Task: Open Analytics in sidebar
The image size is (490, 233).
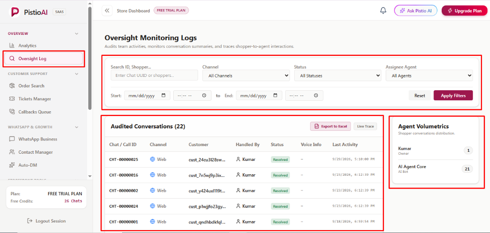Action: pyautogui.click(x=44, y=45)
